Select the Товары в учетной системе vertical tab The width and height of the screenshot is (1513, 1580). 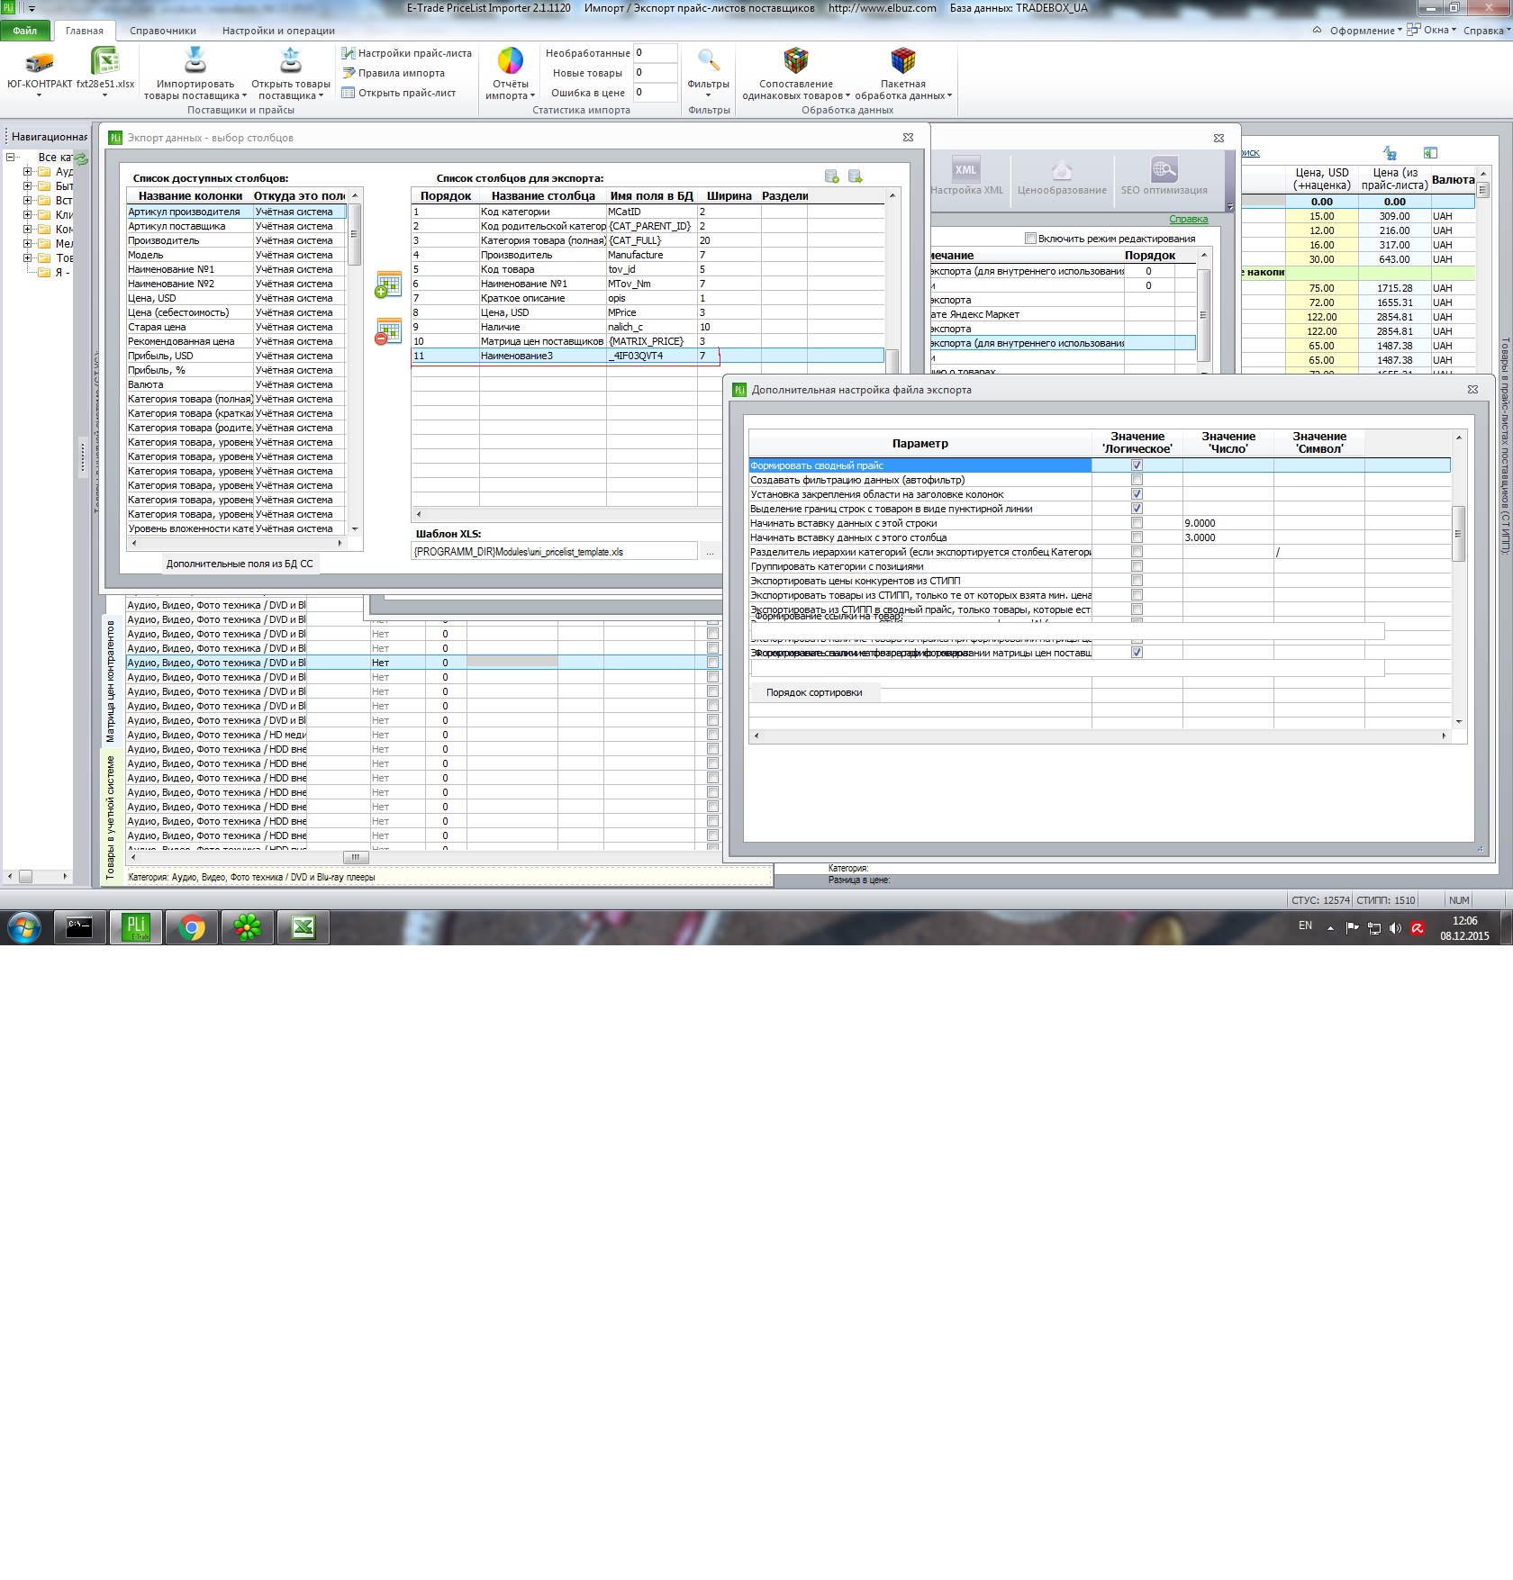110,817
